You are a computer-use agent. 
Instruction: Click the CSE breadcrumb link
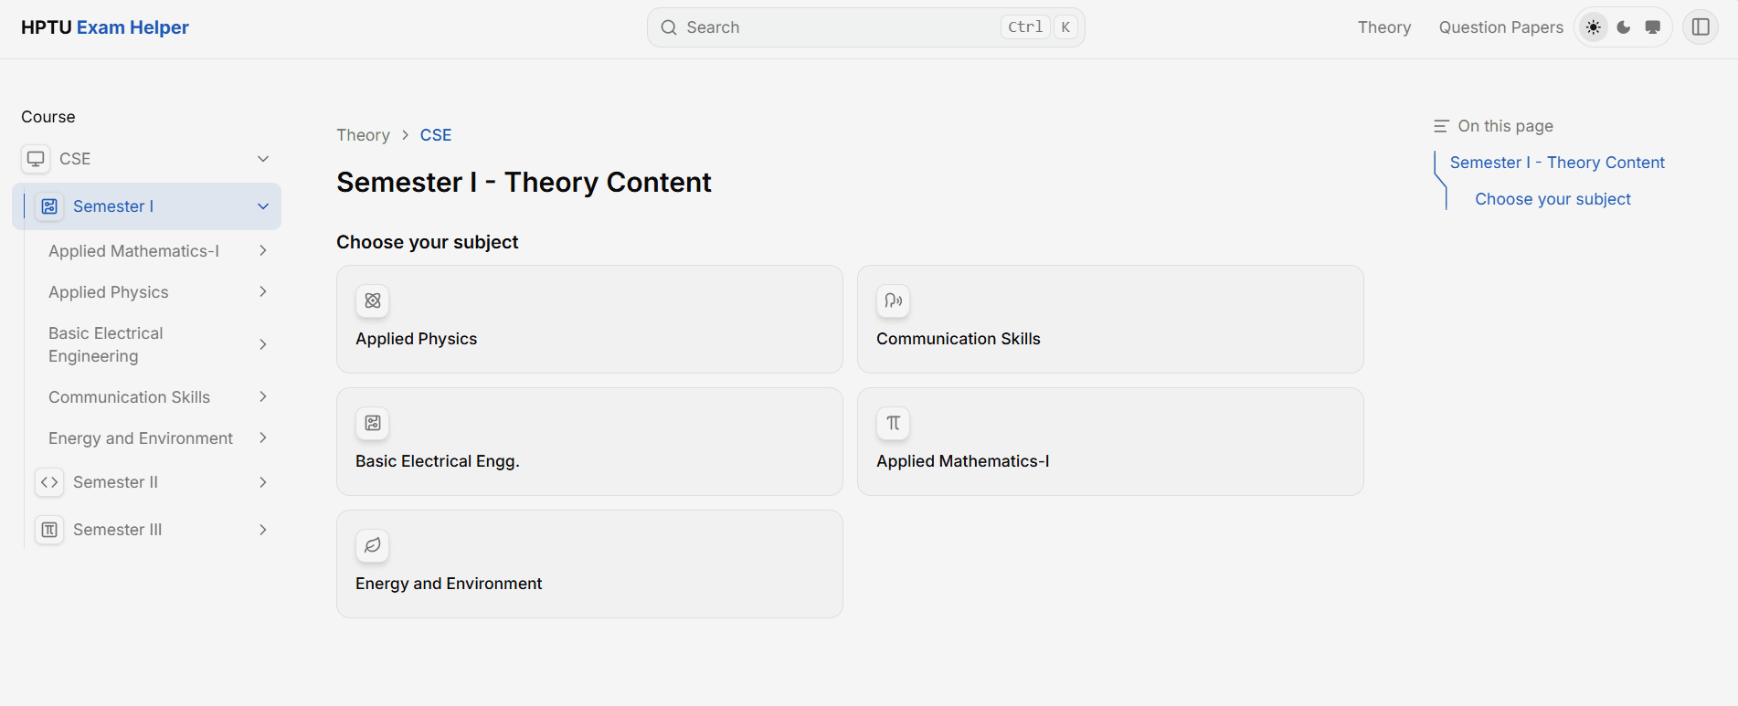[436, 135]
